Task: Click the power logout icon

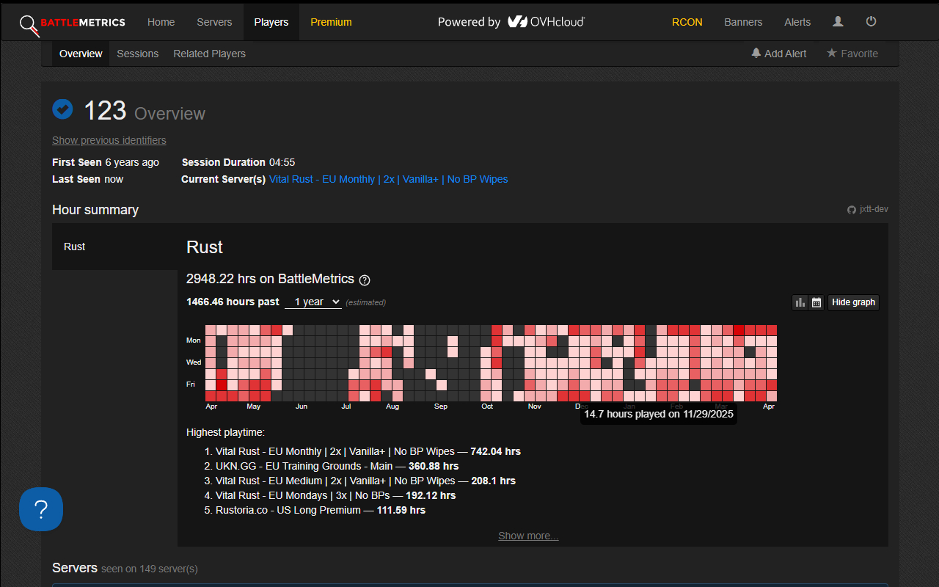Action: tap(872, 22)
